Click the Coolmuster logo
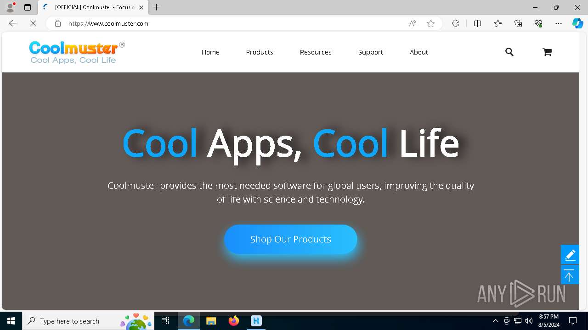The height and width of the screenshot is (330, 588). point(77,52)
